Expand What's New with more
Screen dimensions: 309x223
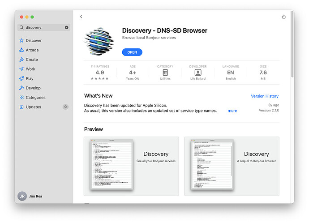coord(232,111)
